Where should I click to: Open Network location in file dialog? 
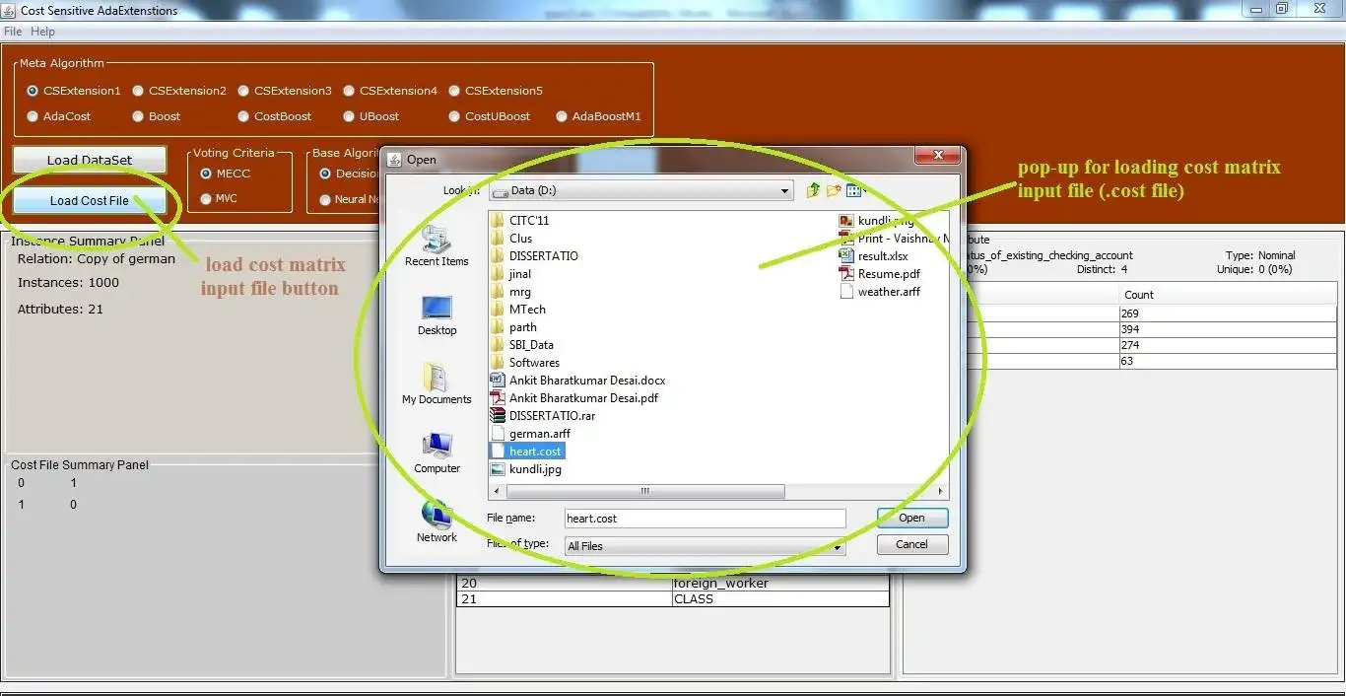coord(437,522)
